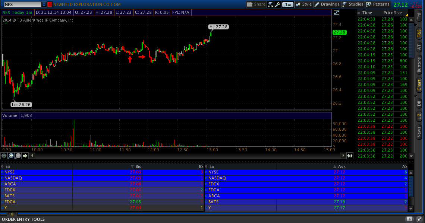Select the BATS row in the ask table
Screen dimensions: 425x223
pyautogui.click(x=306, y=202)
